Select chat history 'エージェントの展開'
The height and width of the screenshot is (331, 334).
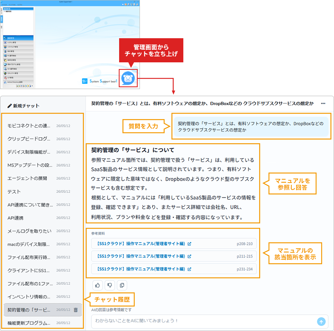pyautogui.click(x=42, y=178)
